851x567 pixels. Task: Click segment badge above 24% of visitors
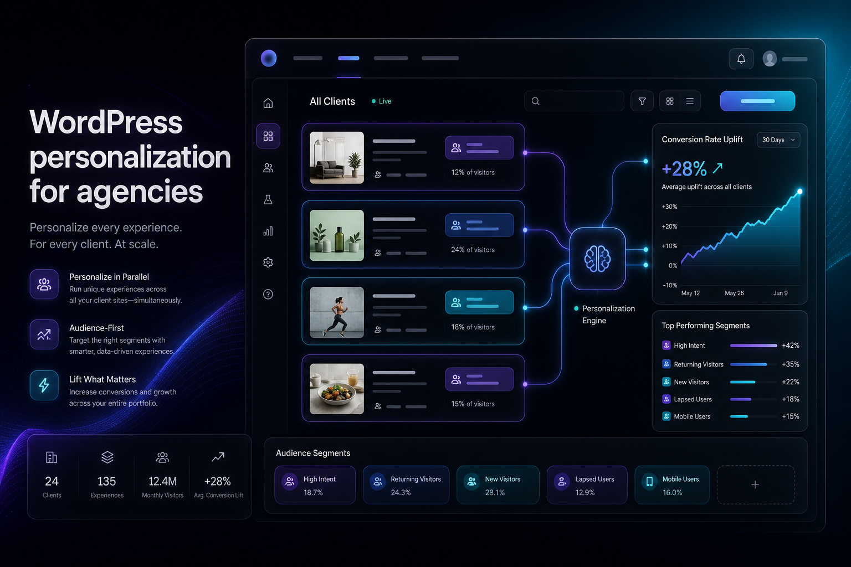(x=479, y=225)
